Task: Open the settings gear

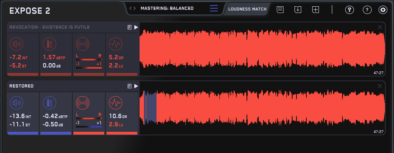Action: (383, 10)
